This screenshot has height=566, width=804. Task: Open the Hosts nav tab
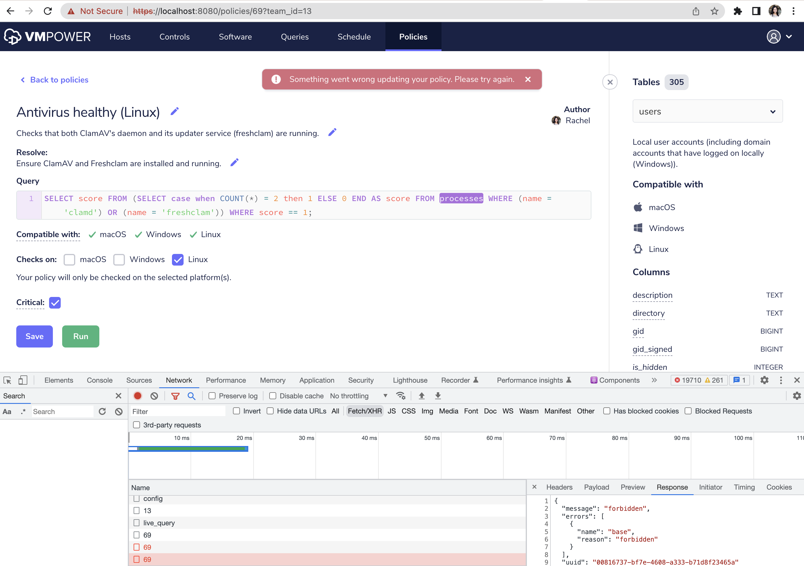coord(120,37)
